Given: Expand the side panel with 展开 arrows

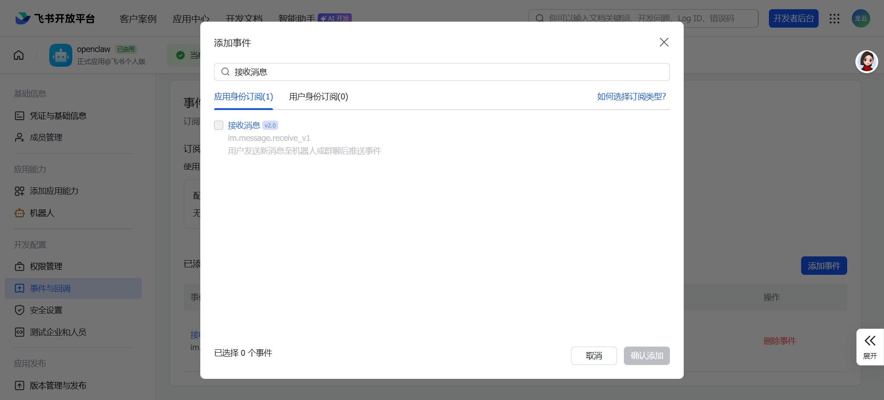Looking at the screenshot, I should coord(870,347).
